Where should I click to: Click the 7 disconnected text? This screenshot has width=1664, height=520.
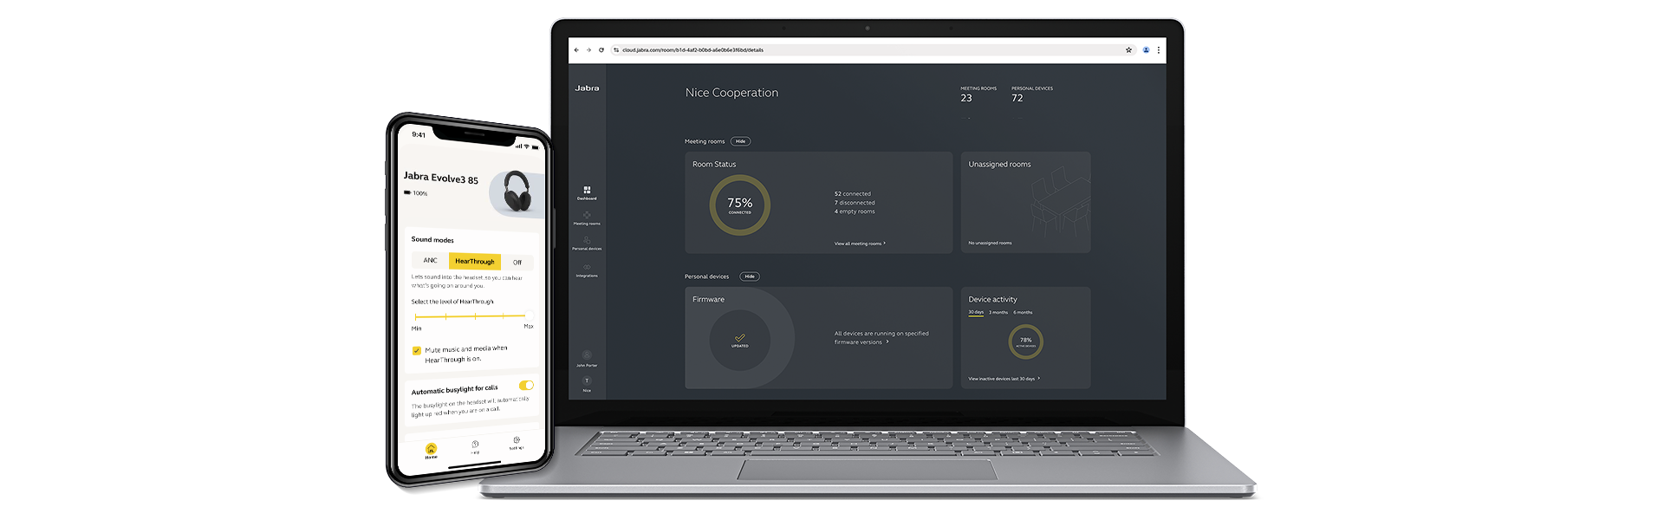855,203
